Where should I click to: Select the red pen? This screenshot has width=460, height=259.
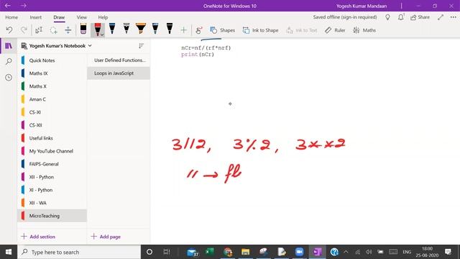point(98,29)
